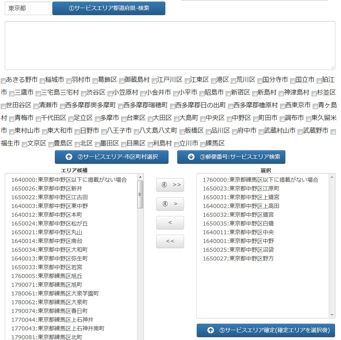The image size is (341, 340).
Task: Check the 練馬区 checkbox
Action: tap(203, 144)
